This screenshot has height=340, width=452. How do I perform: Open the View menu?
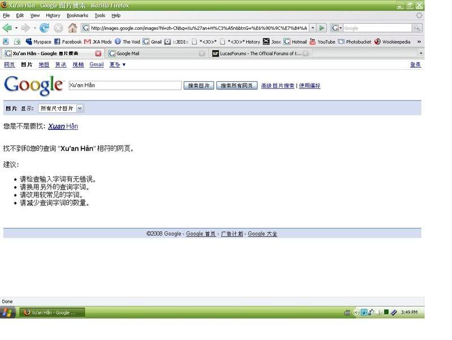(35, 15)
